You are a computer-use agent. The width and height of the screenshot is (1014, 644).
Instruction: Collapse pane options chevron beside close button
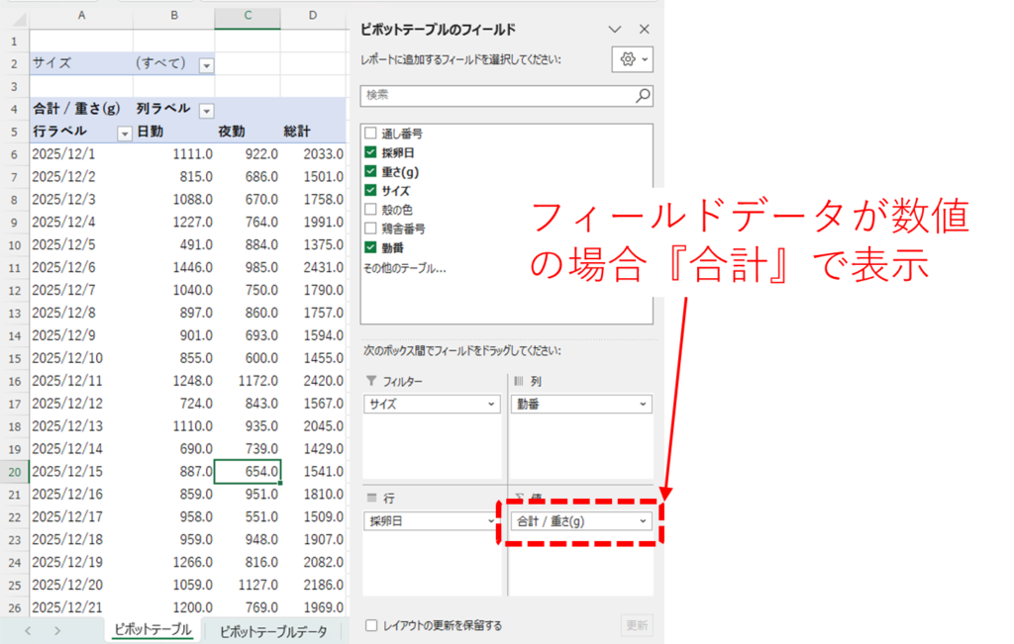click(x=615, y=30)
